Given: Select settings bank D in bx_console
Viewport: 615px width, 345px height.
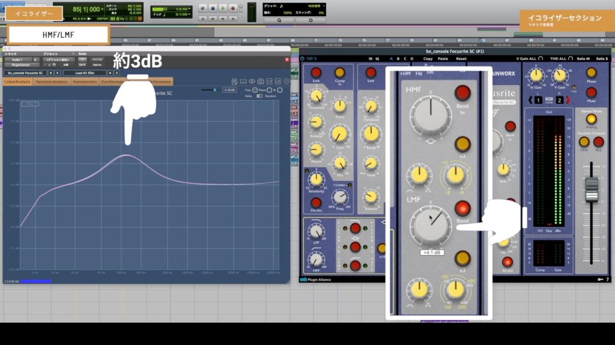Looking at the screenshot, I should 412,59.
